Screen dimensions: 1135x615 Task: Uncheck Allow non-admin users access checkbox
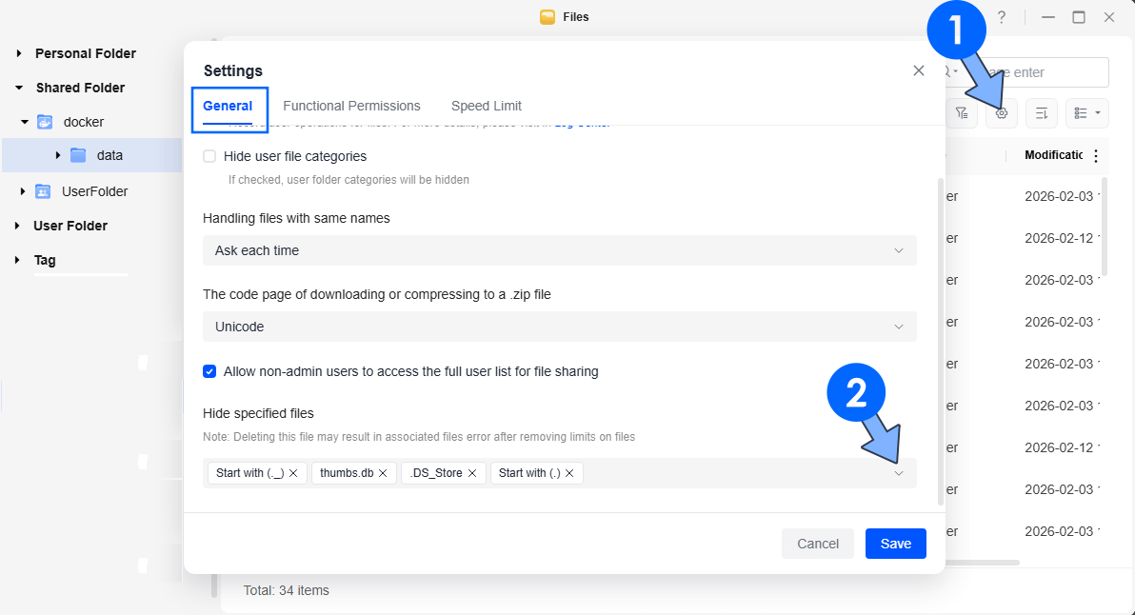click(x=209, y=371)
